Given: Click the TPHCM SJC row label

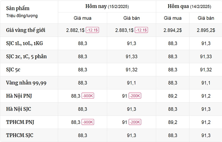Looking at the screenshot, I should coord(20,135).
